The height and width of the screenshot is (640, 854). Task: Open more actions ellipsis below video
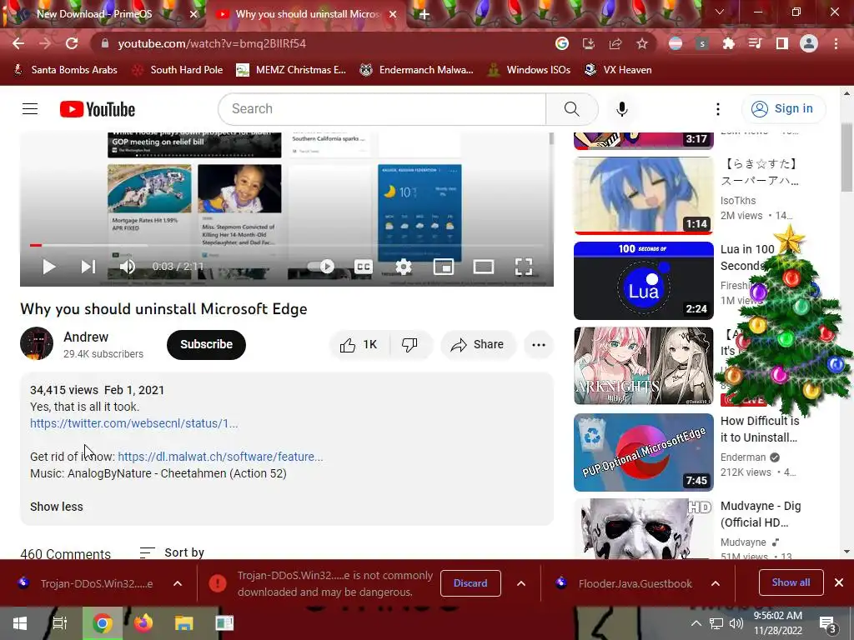pos(539,344)
